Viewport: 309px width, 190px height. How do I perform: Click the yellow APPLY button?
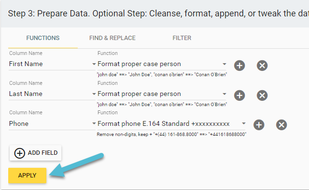(27, 176)
